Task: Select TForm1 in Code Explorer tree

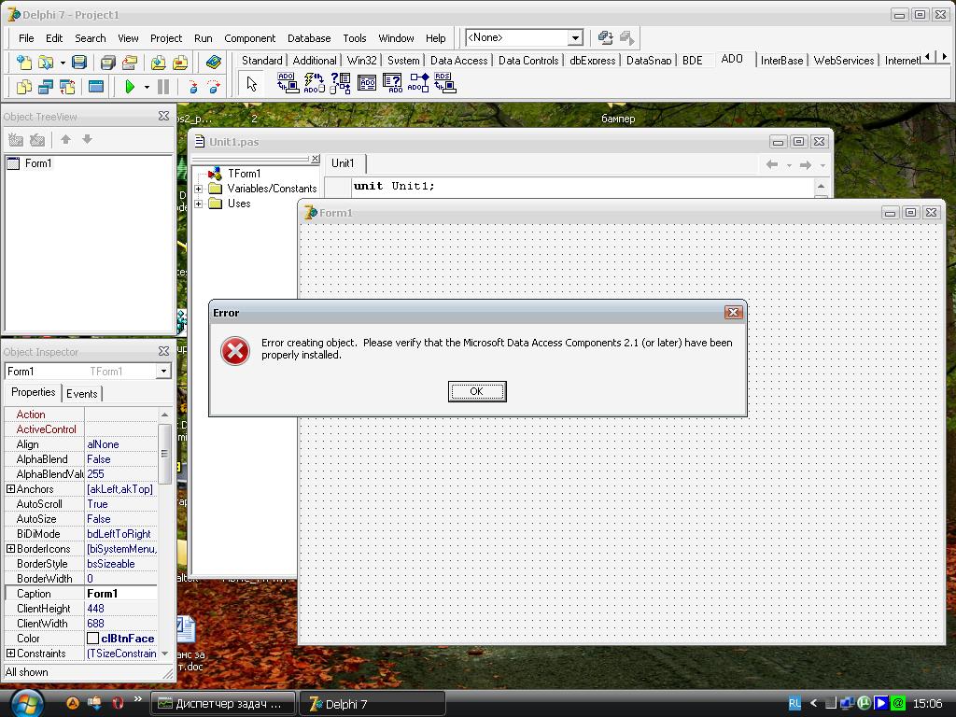Action: pos(244,173)
